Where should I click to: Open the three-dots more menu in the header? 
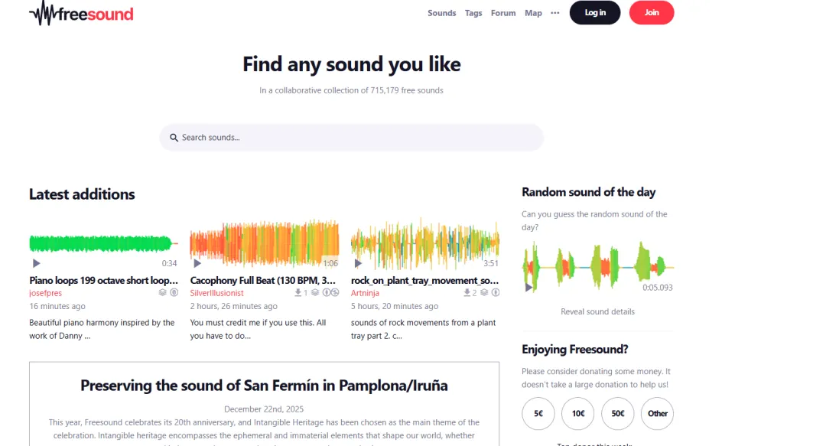554,13
